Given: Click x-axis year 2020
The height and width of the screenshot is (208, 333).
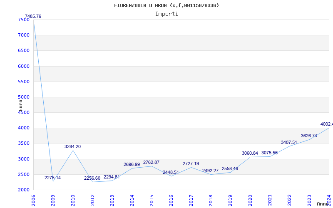Looking at the screenshot, I should tap(250, 201).
